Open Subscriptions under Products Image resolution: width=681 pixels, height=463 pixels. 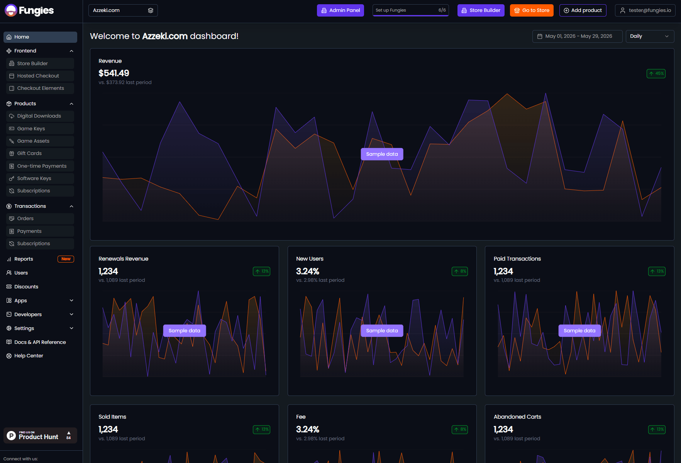40,191
